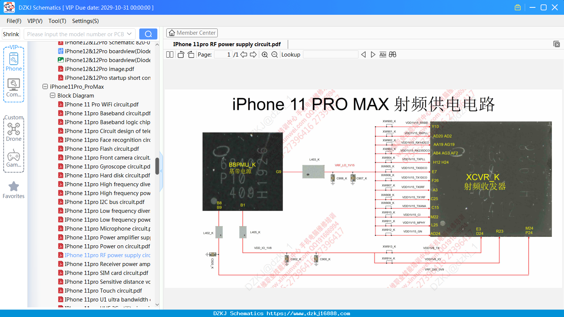Open the VIP(V) menu

click(x=35, y=21)
